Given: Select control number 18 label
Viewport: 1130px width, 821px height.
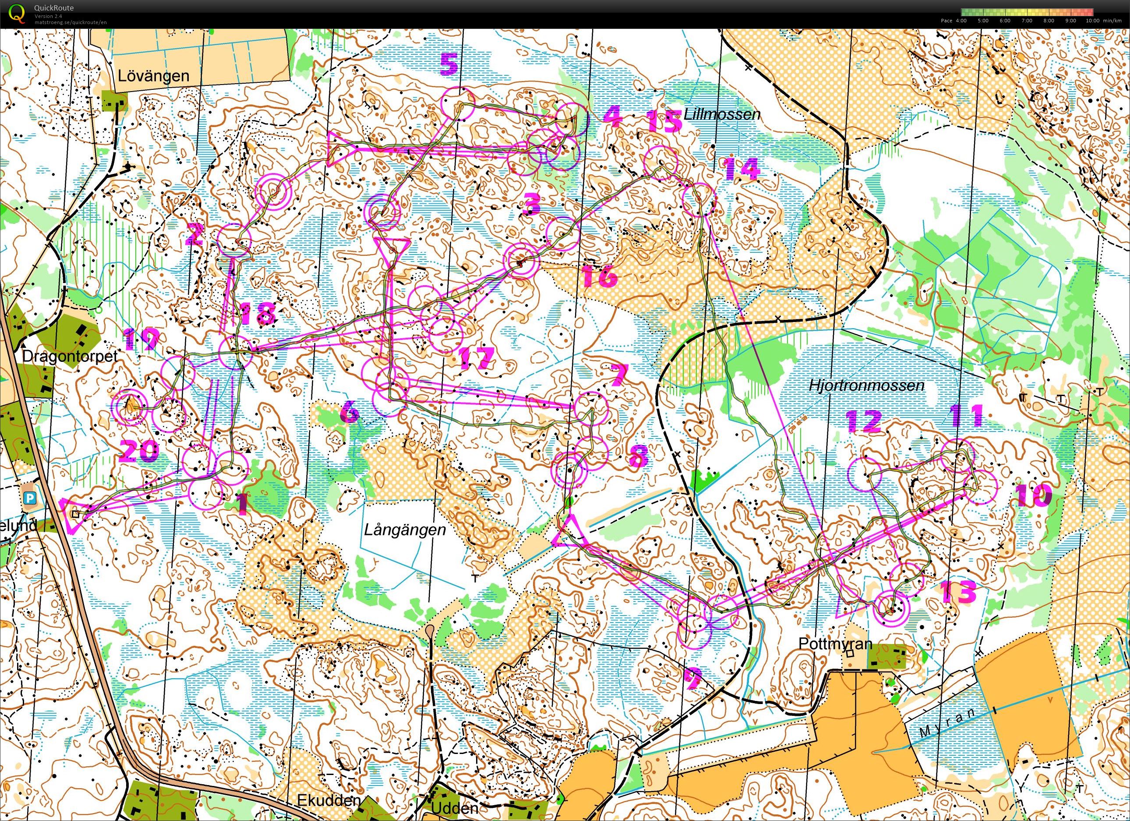Looking at the screenshot, I should point(258,314).
